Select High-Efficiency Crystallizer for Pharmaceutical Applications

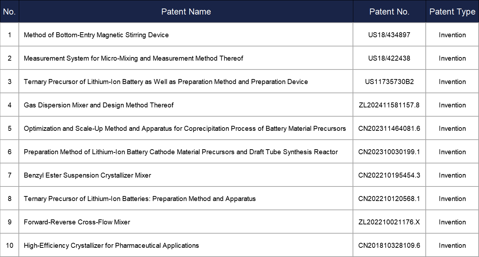pos(111,245)
